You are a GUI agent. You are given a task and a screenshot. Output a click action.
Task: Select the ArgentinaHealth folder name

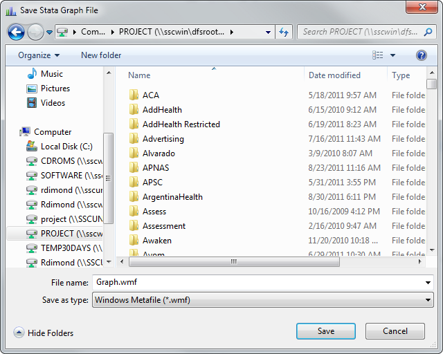(172, 197)
